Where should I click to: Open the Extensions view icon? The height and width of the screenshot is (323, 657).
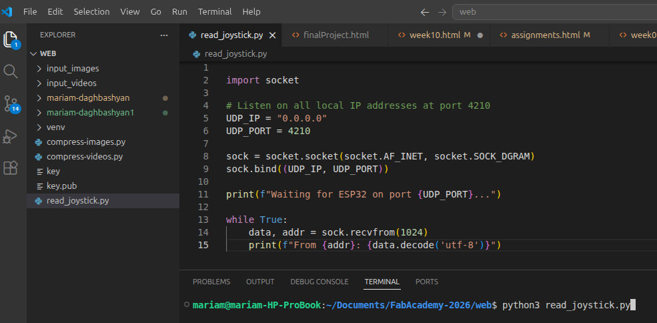click(x=11, y=168)
